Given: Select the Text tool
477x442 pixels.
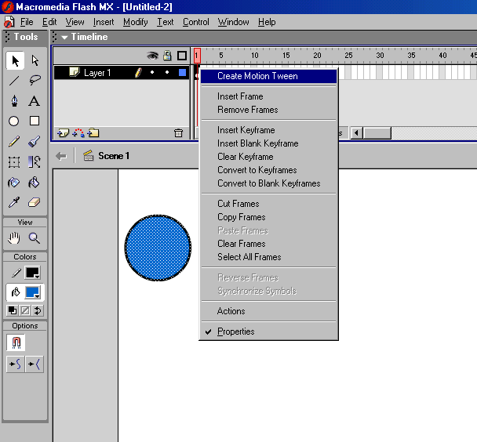Looking at the screenshot, I should pos(35,101).
